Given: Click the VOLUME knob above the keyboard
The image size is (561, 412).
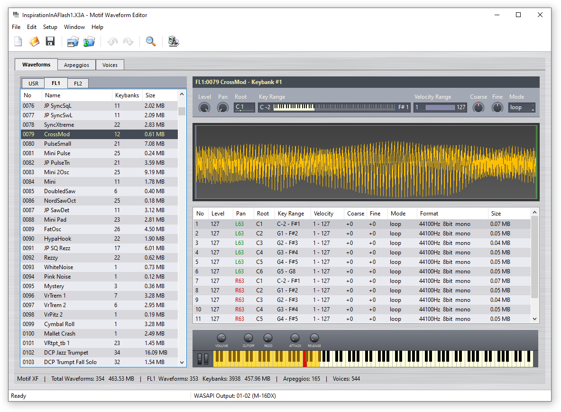Looking at the screenshot, I should point(221,338).
